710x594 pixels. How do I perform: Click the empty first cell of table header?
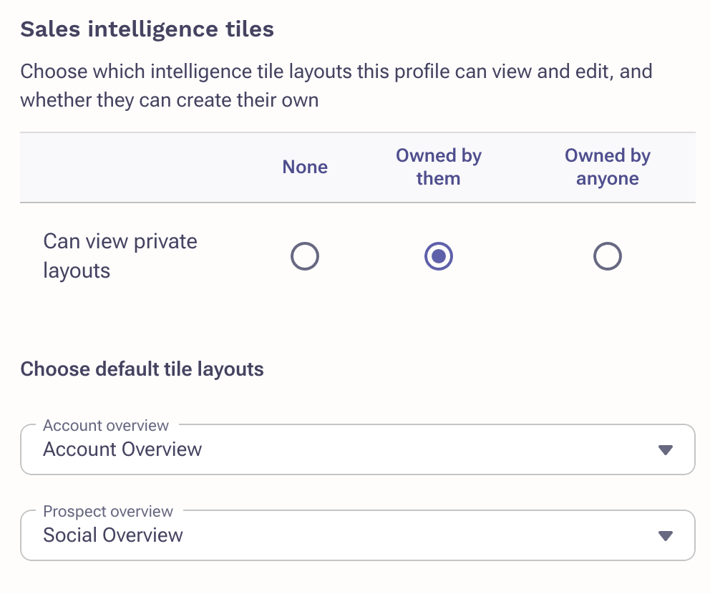pyautogui.click(x=136, y=167)
